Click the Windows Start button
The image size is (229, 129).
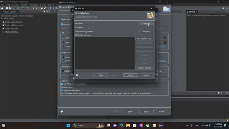[68, 125]
